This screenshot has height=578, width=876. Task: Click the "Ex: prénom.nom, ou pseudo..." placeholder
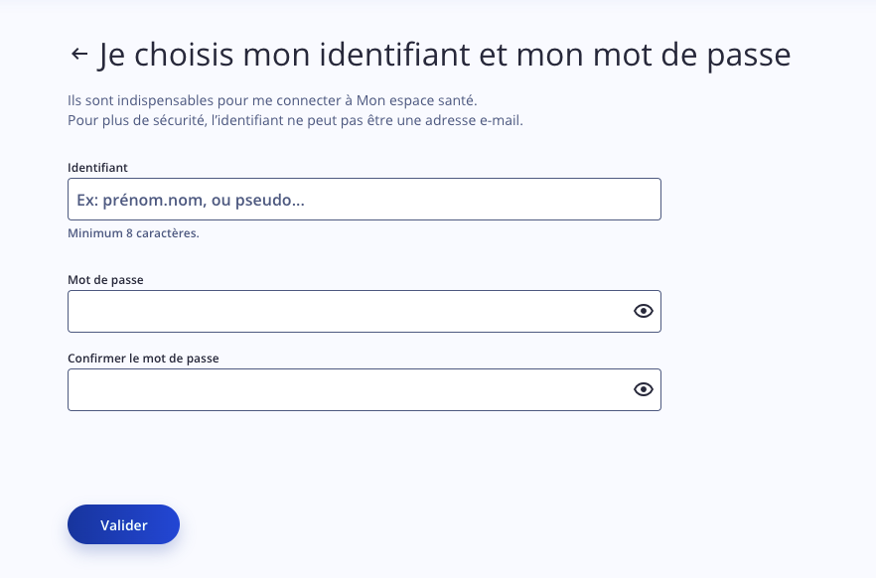point(191,200)
